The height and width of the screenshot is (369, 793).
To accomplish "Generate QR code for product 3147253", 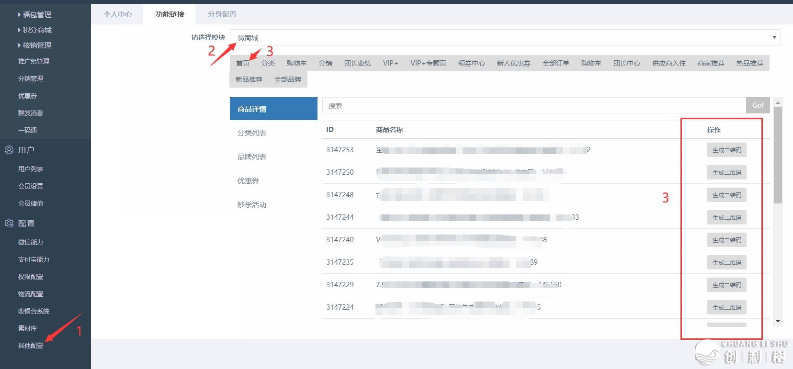I will [x=727, y=150].
